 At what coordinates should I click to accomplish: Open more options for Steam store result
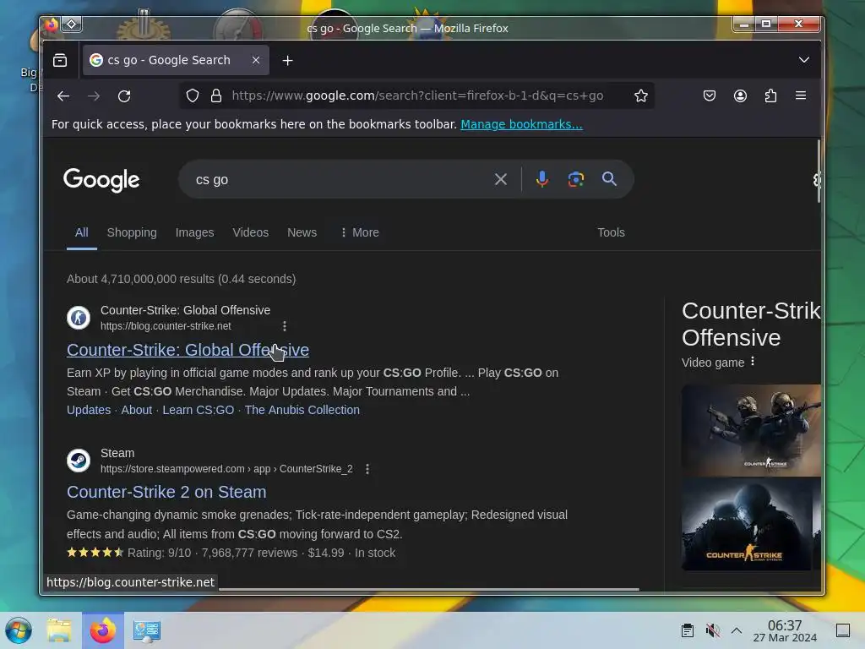(367, 469)
